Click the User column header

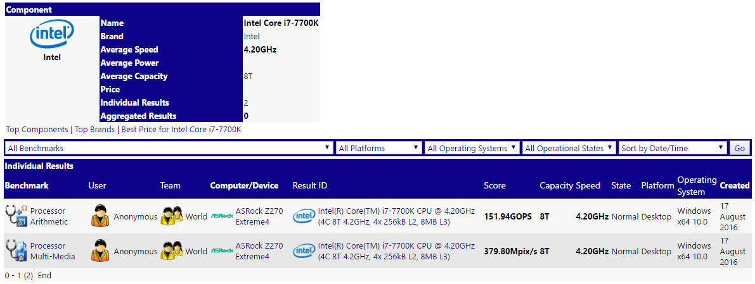click(97, 185)
